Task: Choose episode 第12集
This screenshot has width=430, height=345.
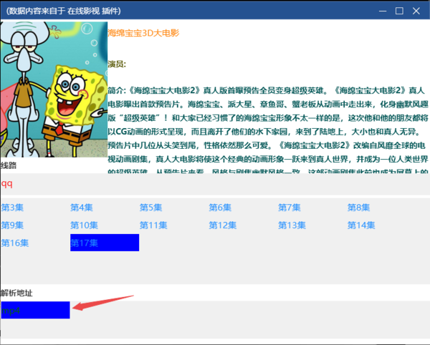Action: [x=223, y=225]
